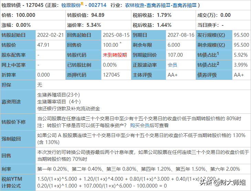Screen dimensions: 251x191
Task: Click the 牧原转债 - 127045 title
Action: [22, 5]
